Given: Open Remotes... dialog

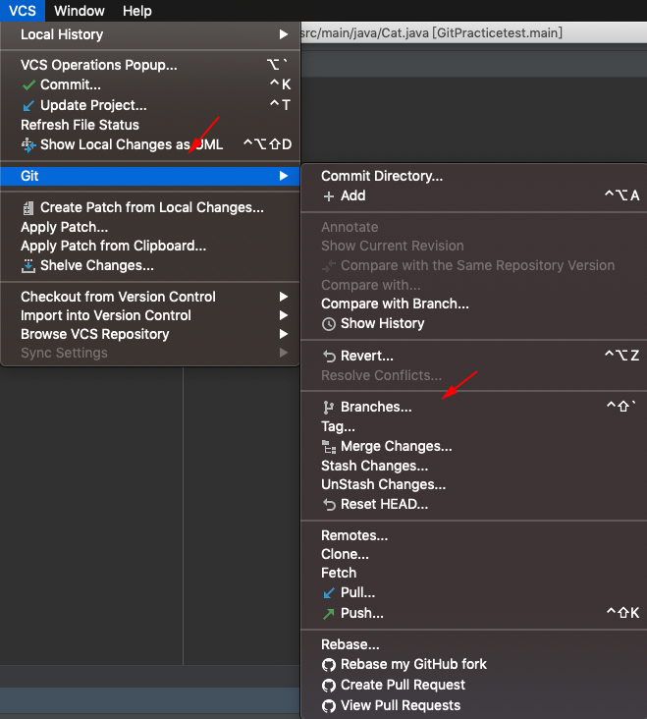Looking at the screenshot, I should point(474,536).
